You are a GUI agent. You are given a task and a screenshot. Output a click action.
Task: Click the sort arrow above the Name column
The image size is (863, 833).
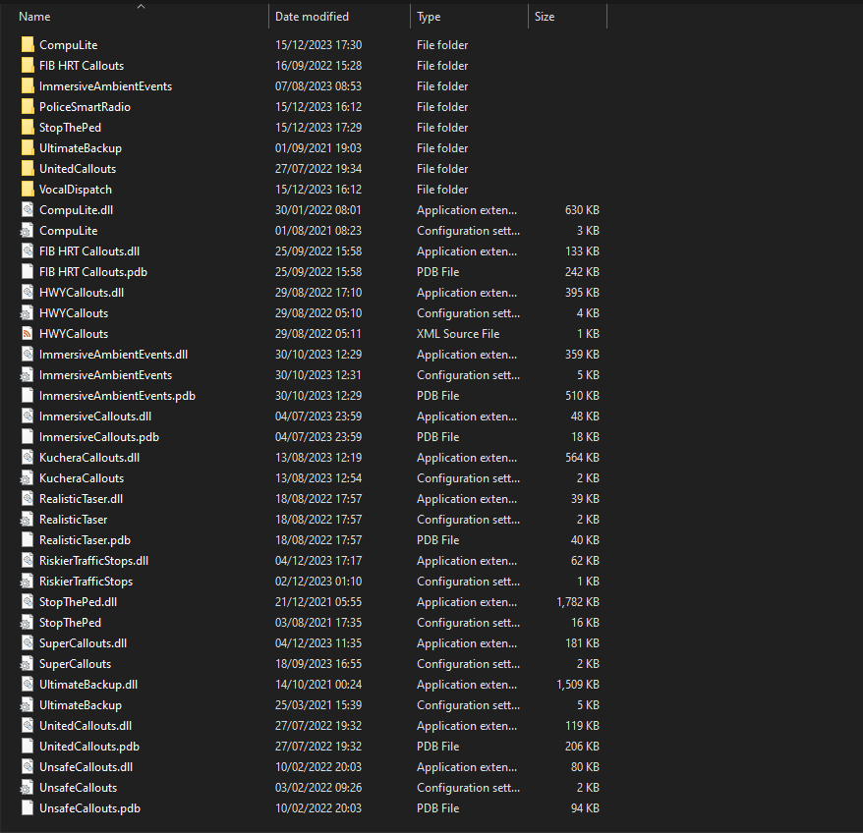click(141, 6)
